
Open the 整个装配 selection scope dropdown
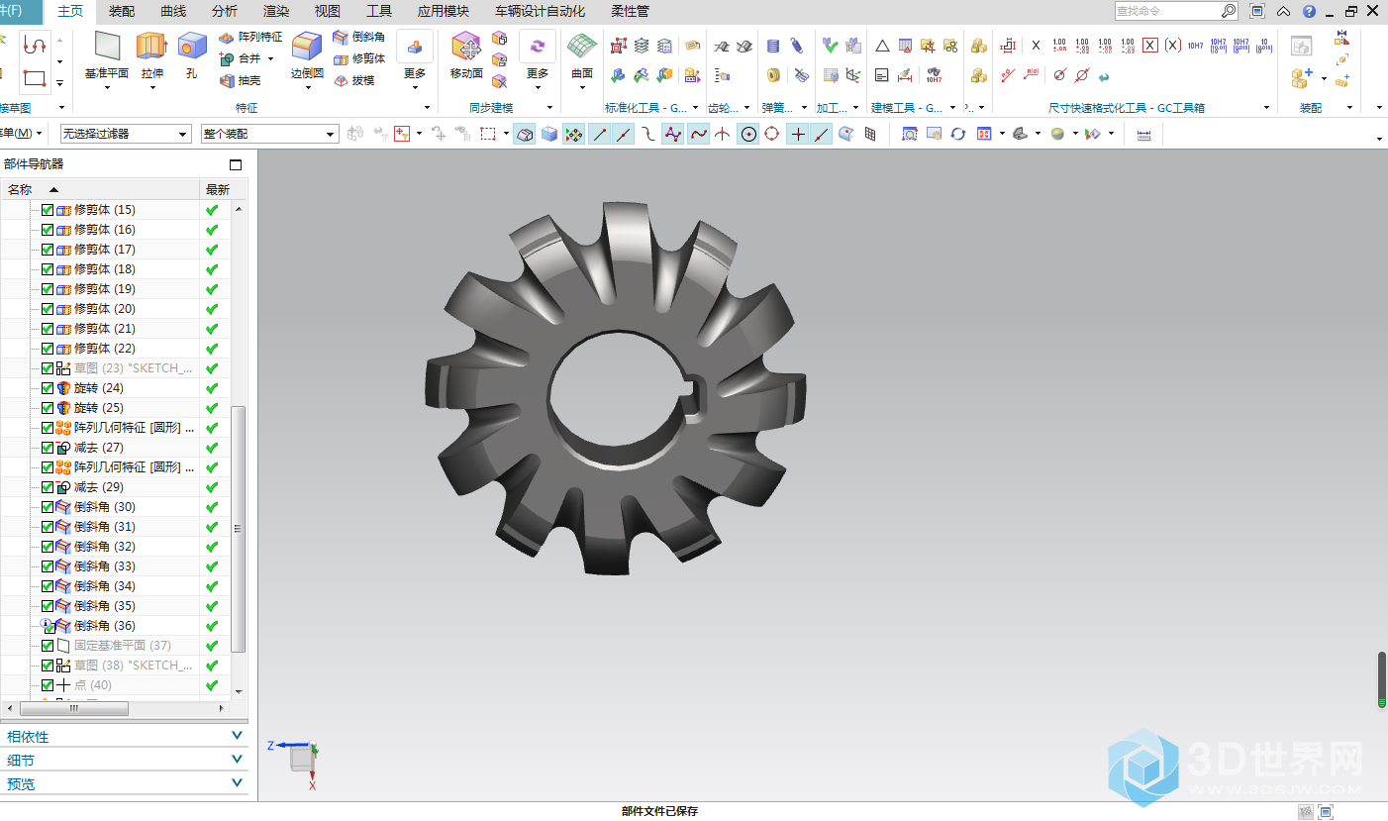[x=269, y=134]
